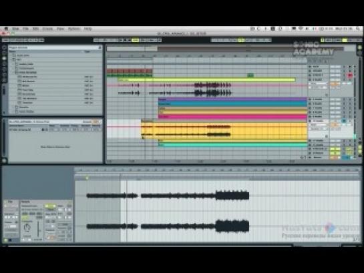The width and height of the screenshot is (364, 273).
Task: Fold the expanded track with the yellow-orange clip
Action: click(309, 121)
